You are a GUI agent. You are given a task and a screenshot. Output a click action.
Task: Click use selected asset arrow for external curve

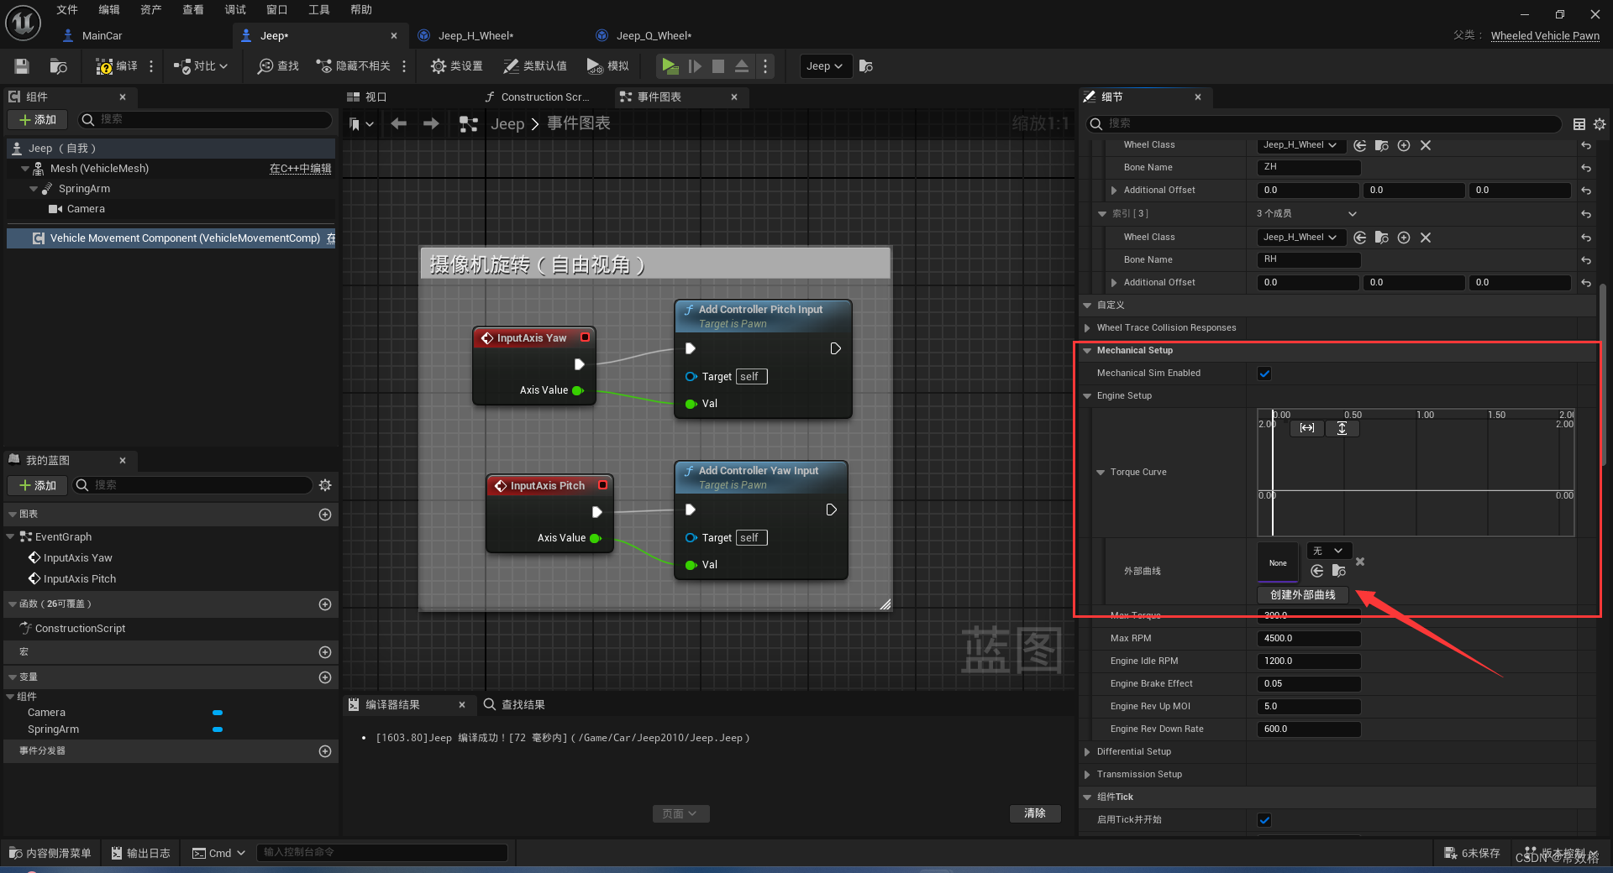tap(1316, 571)
